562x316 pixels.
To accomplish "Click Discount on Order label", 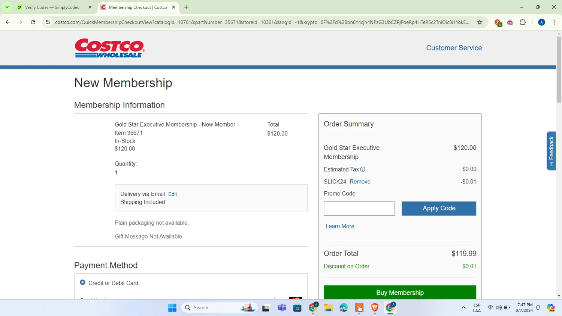I will point(347,266).
